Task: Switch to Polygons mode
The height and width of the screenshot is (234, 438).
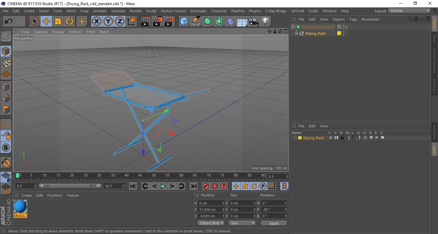Action: click(6, 109)
